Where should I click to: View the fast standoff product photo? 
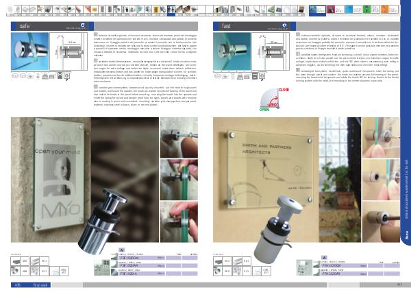tap(232, 51)
